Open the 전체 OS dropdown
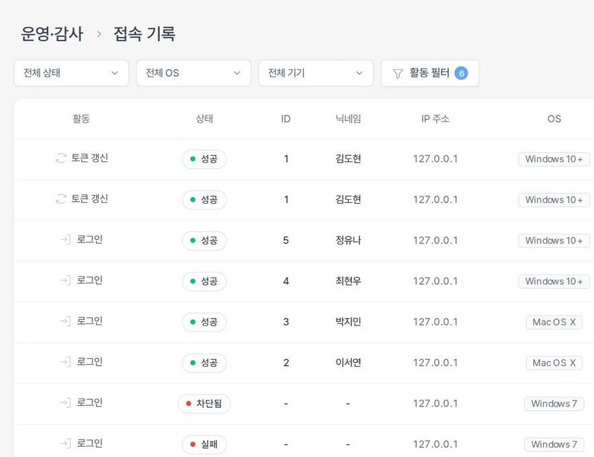 tap(194, 73)
